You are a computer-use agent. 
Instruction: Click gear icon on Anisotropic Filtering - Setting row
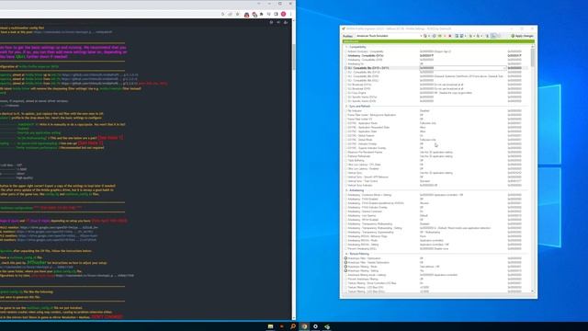pos(345,270)
